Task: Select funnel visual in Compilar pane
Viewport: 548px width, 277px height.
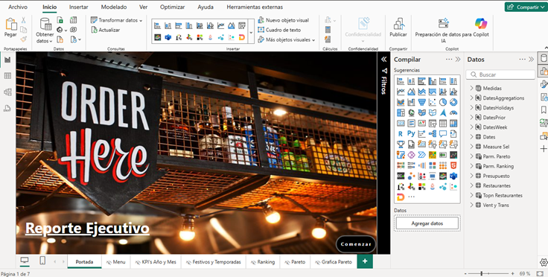Action: tap(422, 102)
